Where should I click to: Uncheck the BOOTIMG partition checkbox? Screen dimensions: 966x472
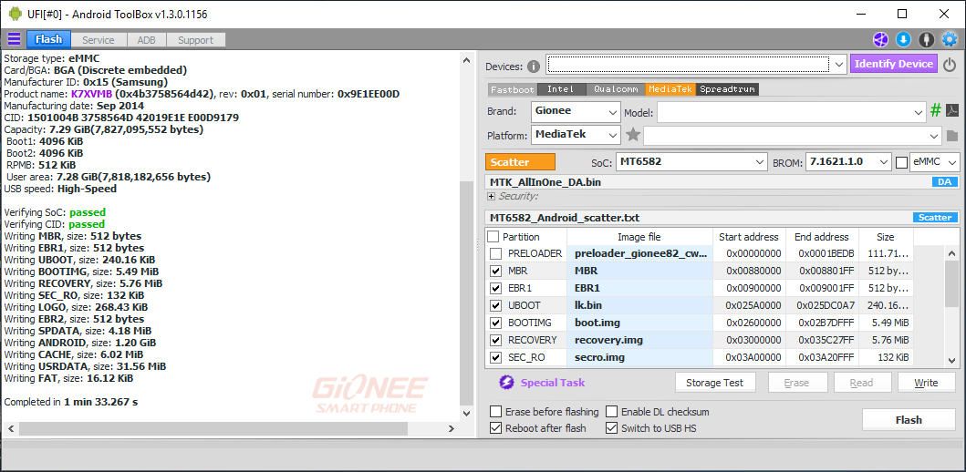(x=496, y=323)
